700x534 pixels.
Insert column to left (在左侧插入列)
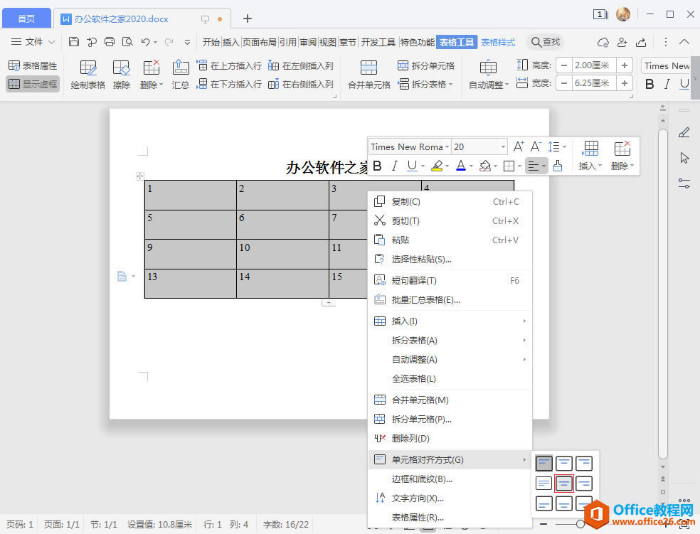301,65
